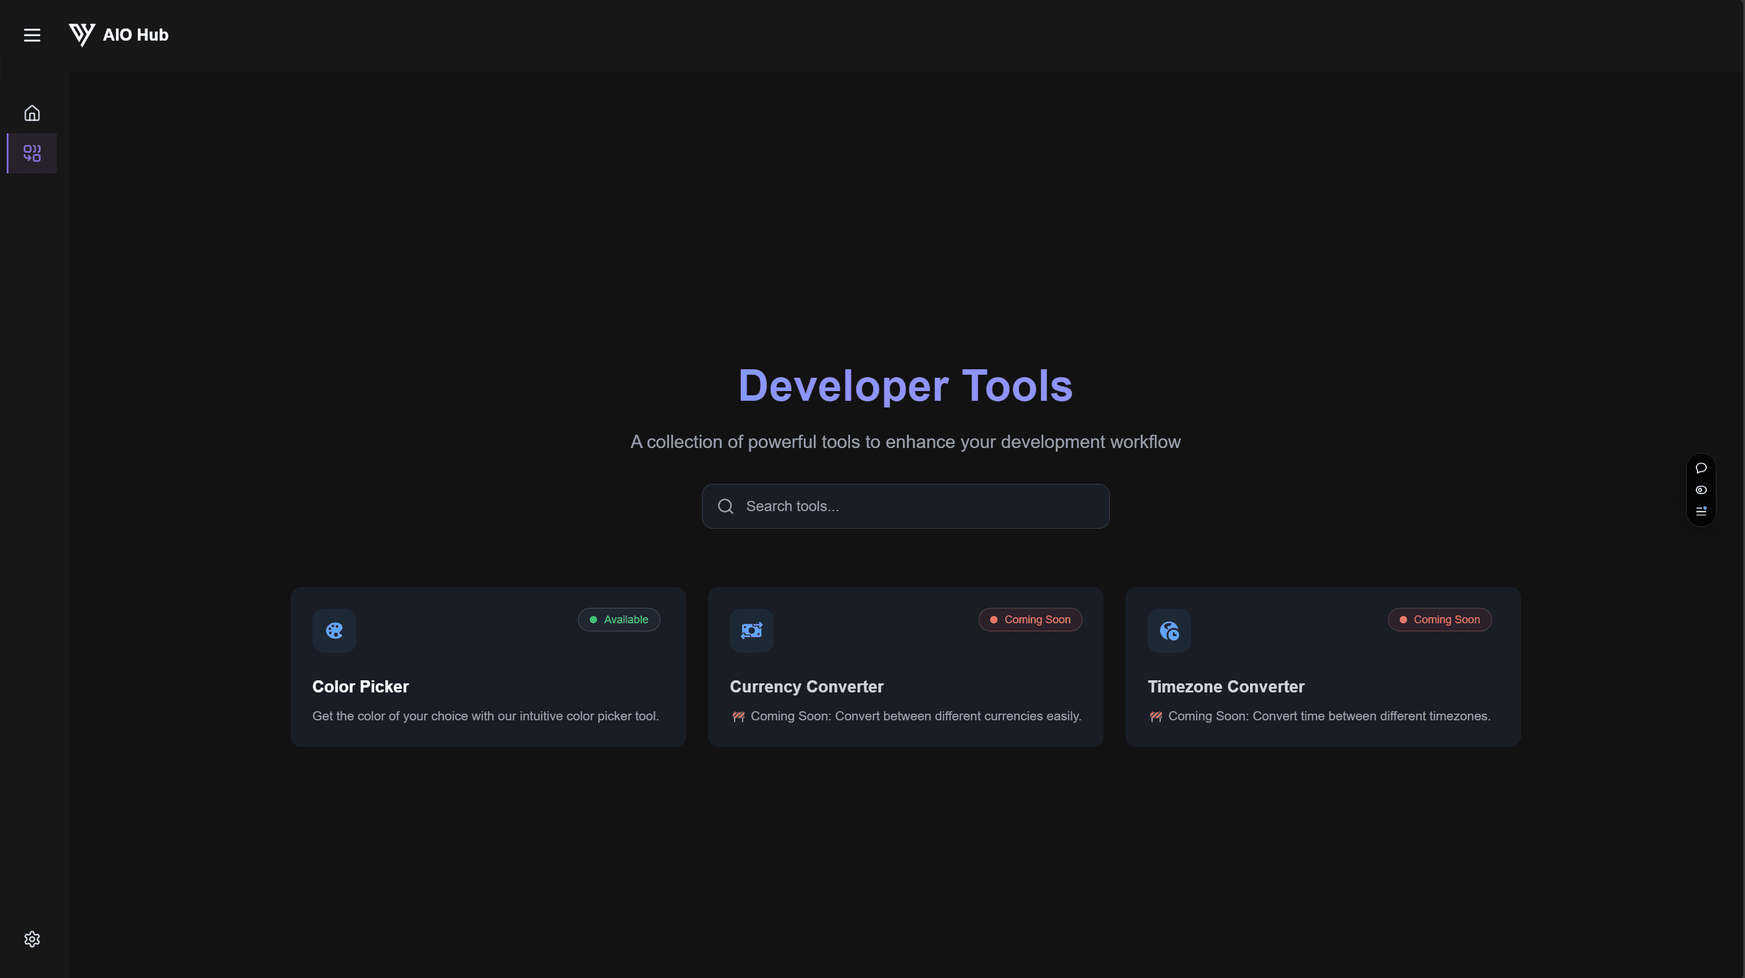This screenshot has height=978, width=1745.
Task: Open the Color Picker tool title
Action: pyautogui.click(x=360, y=686)
